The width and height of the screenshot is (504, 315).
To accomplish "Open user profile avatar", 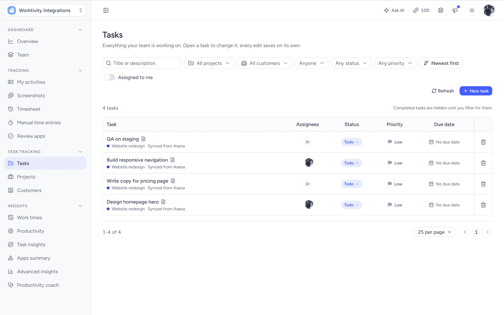I will click(x=489, y=10).
